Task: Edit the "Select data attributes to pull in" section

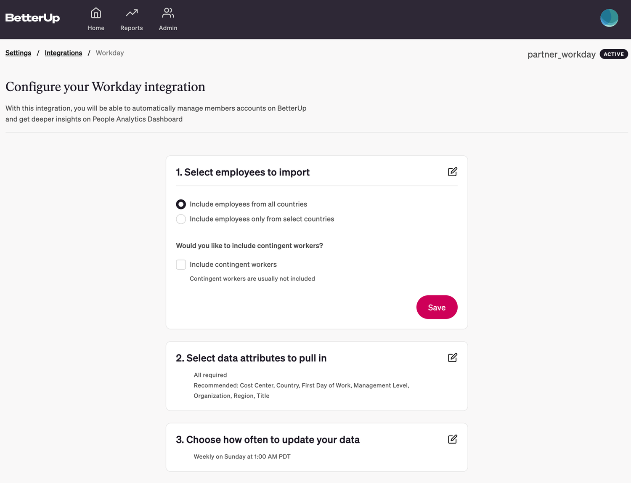Action: click(452, 357)
